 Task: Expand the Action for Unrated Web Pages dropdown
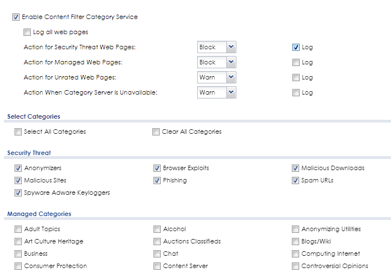point(216,78)
